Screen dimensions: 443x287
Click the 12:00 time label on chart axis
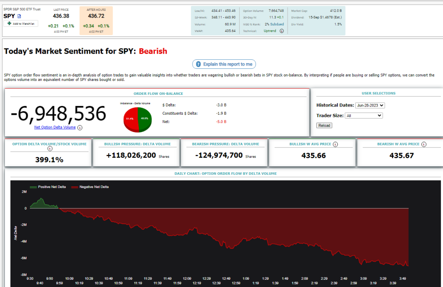click(187, 278)
